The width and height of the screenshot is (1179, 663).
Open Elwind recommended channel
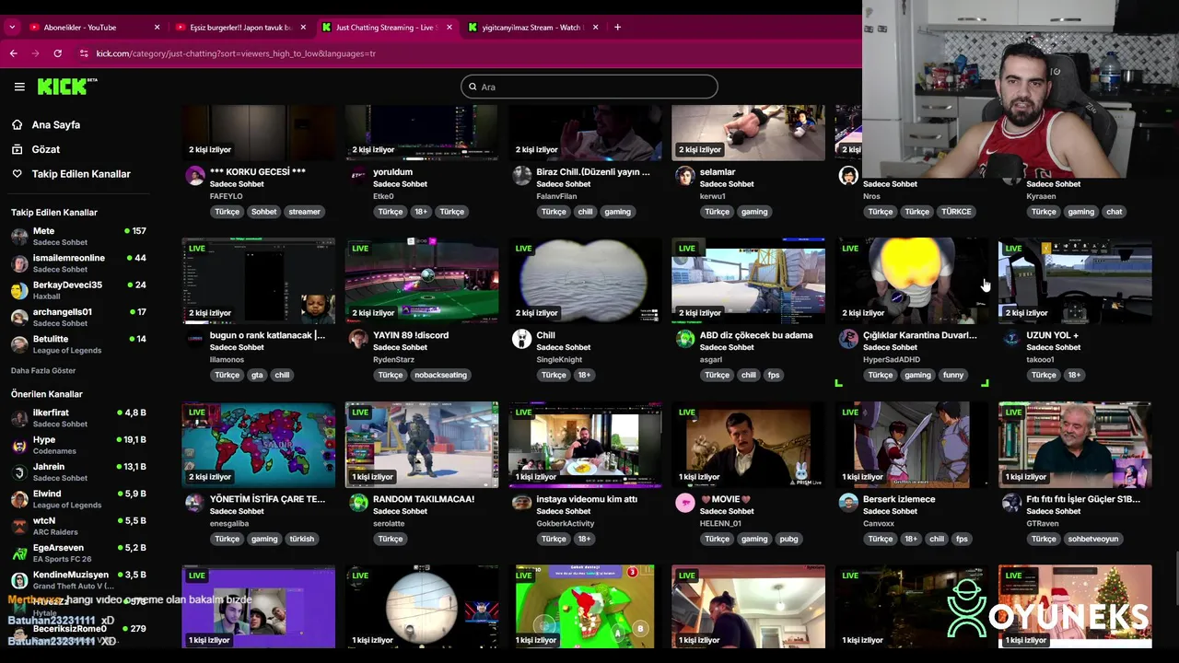pos(78,499)
